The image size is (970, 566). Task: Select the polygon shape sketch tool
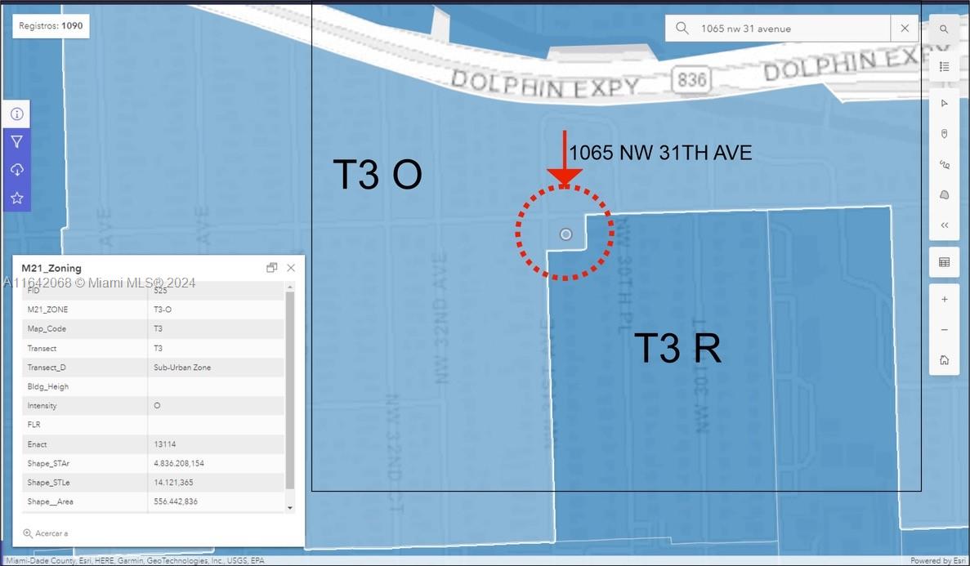pyautogui.click(x=944, y=195)
